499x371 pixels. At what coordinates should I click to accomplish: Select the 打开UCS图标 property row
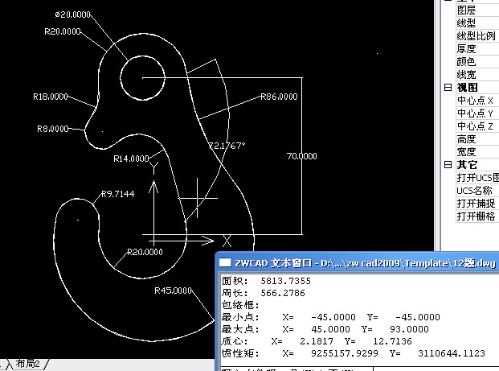point(477,178)
